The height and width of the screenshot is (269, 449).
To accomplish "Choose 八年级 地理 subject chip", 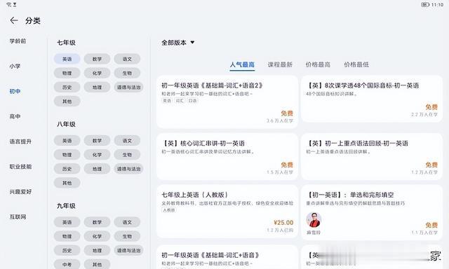I will 97,169.
